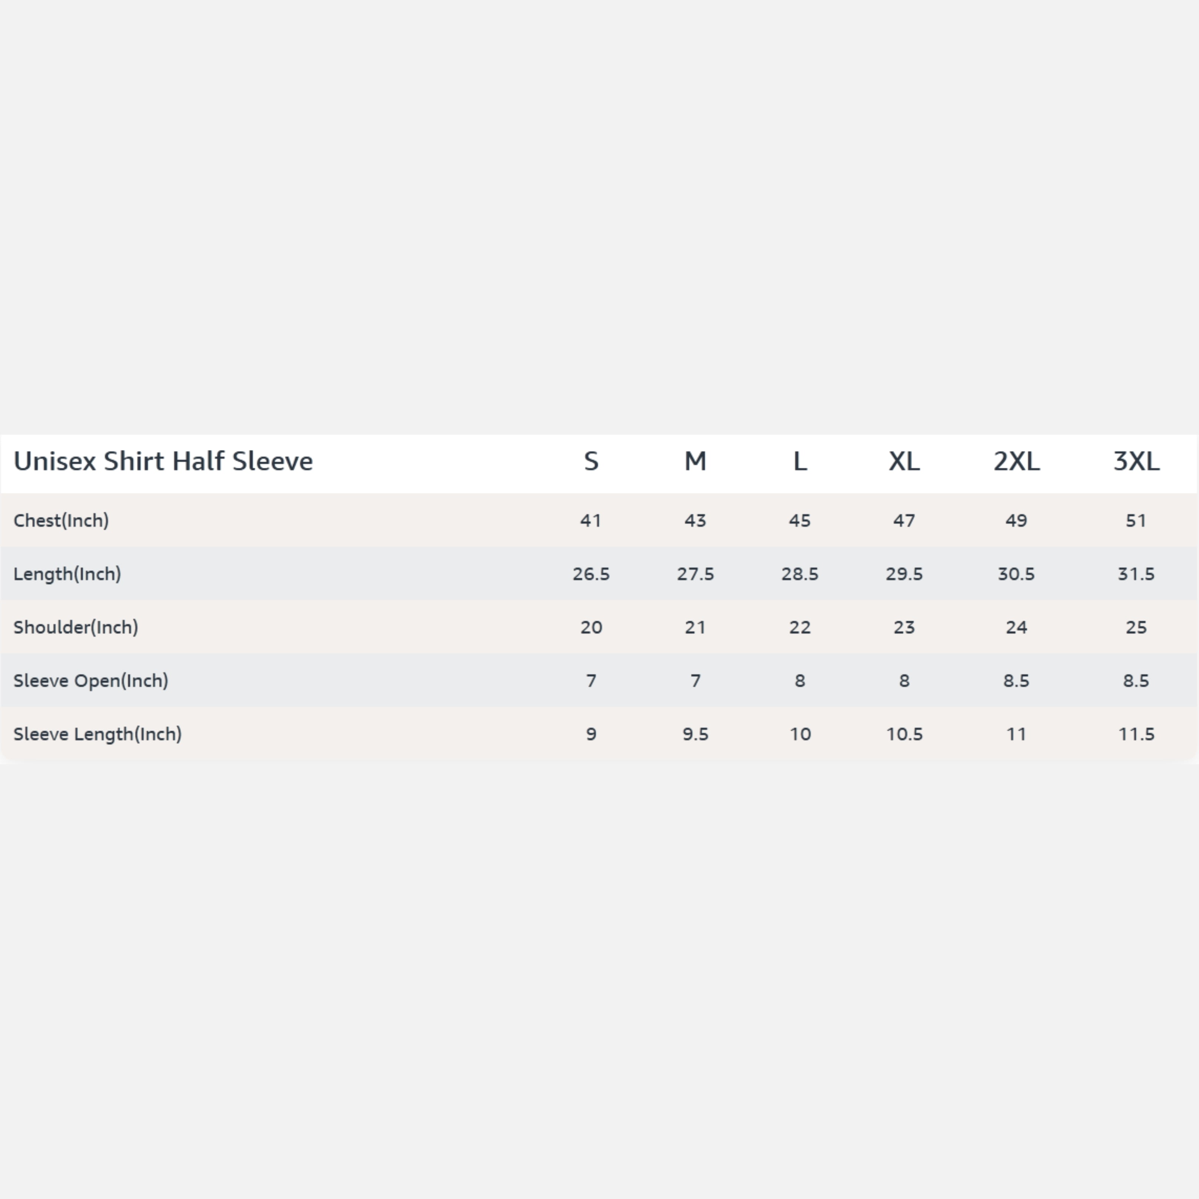Select the Length(Inch) row label

[x=67, y=574]
